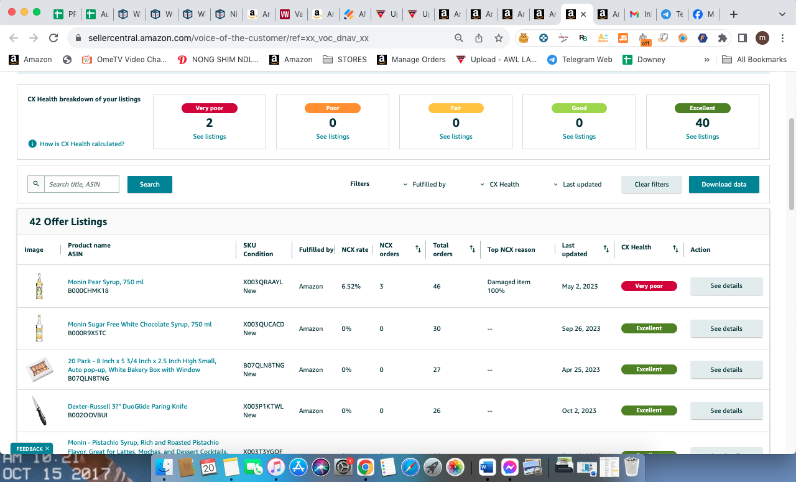The height and width of the screenshot is (482, 796).
Task: Open the 20 Pack White Bakery Box link
Action: (142, 365)
